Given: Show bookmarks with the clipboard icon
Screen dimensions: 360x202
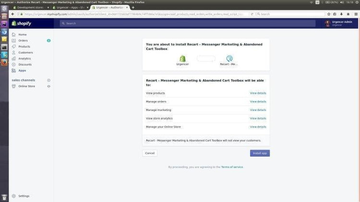Looking at the screenshot, I should 335,14.
